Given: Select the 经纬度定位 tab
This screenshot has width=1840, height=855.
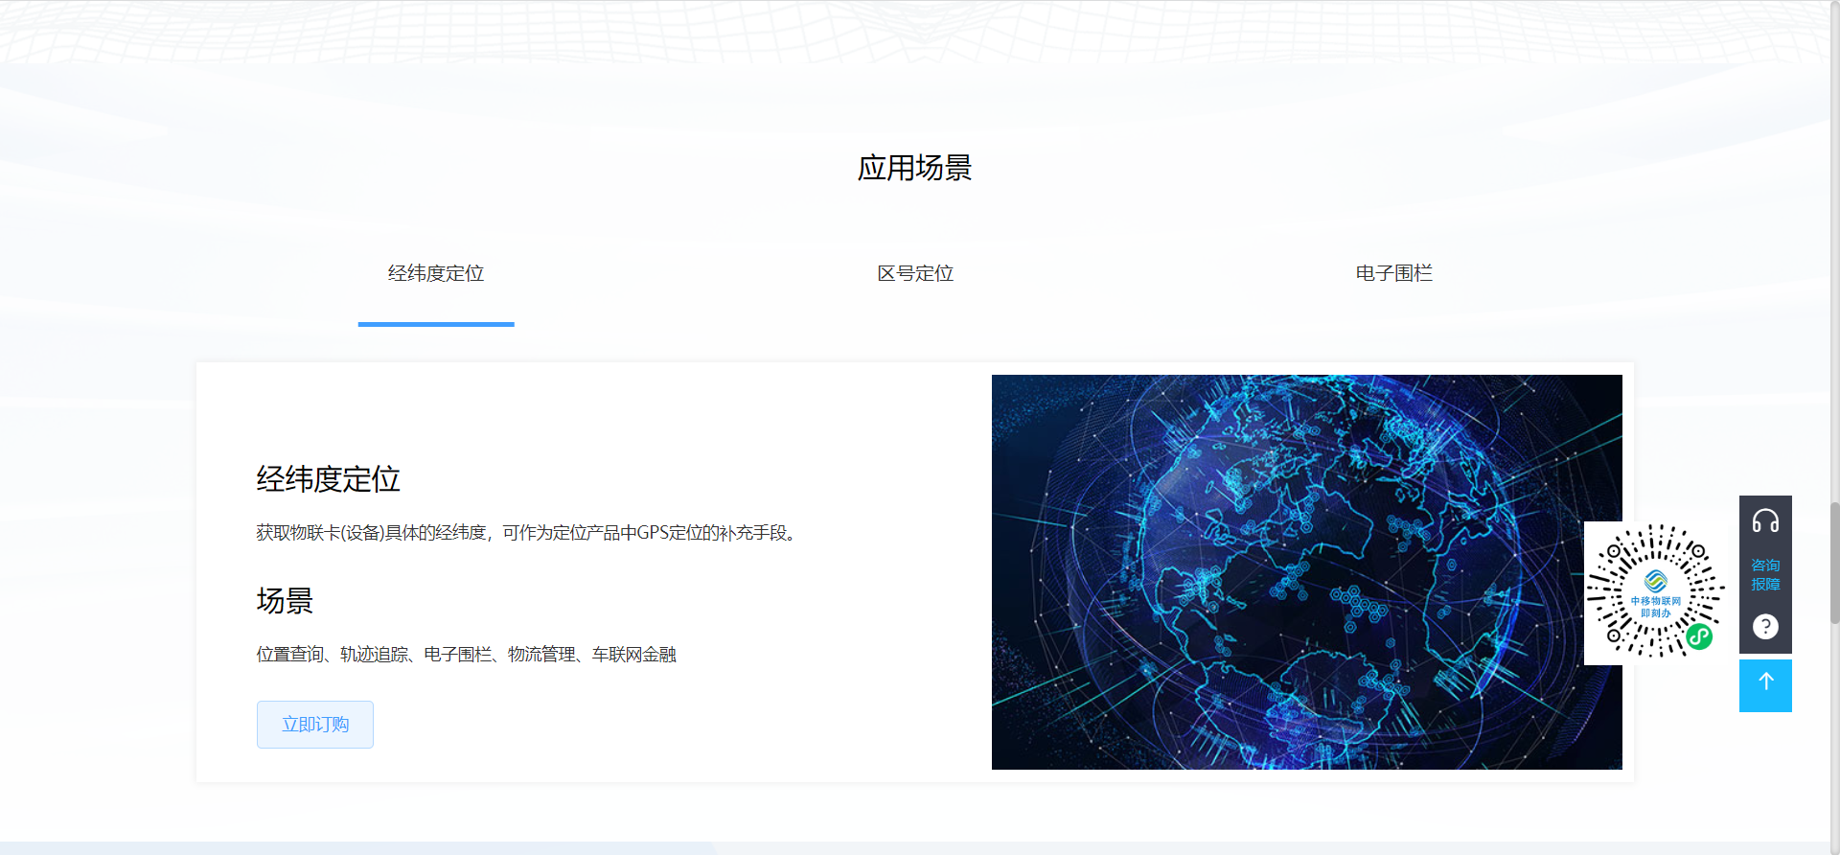Looking at the screenshot, I should 436,273.
